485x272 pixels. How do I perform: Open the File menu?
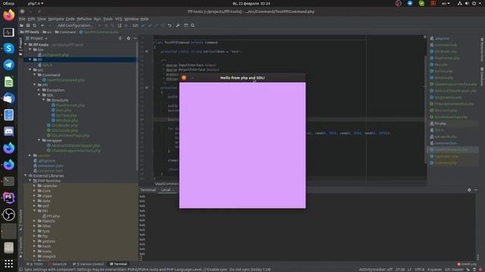coord(22,19)
